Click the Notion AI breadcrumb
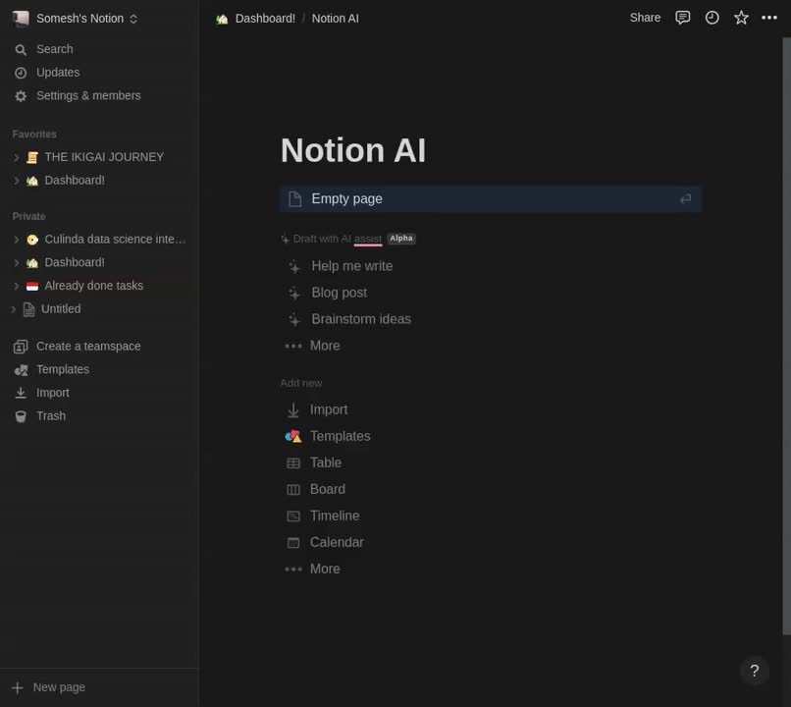Viewport: 791px width, 707px height. (335, 19)
